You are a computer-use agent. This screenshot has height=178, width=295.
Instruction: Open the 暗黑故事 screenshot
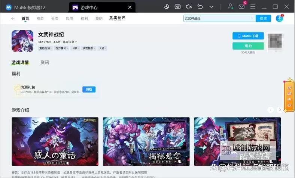pyautogui.click(x=237, y=141)
